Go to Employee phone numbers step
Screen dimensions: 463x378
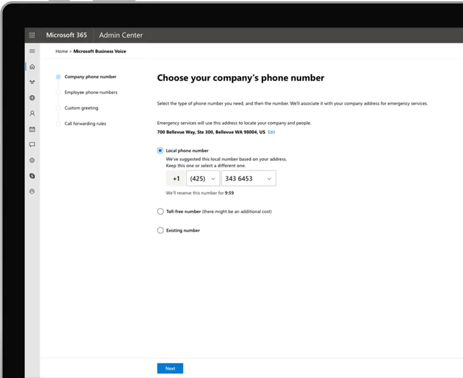91,92
